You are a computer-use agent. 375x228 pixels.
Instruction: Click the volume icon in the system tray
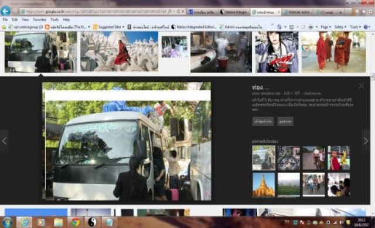[342, 223]
